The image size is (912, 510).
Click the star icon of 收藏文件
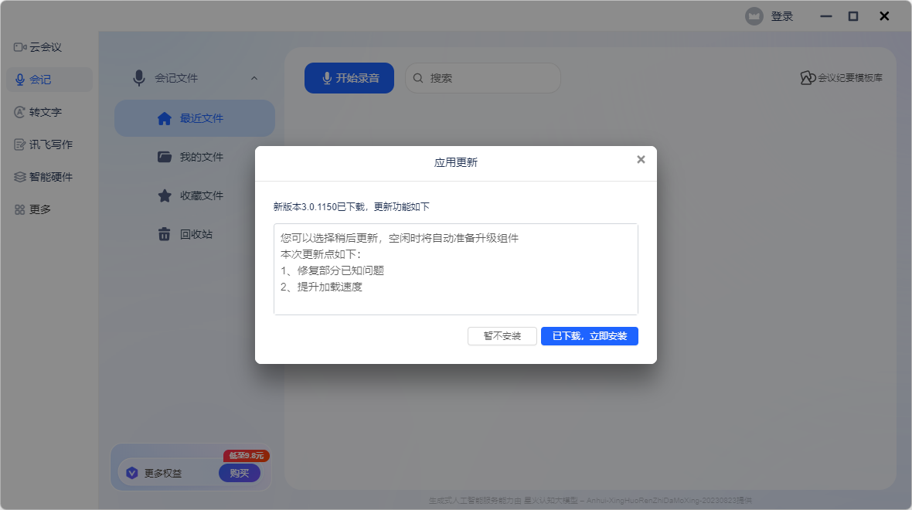coord(165,195)
